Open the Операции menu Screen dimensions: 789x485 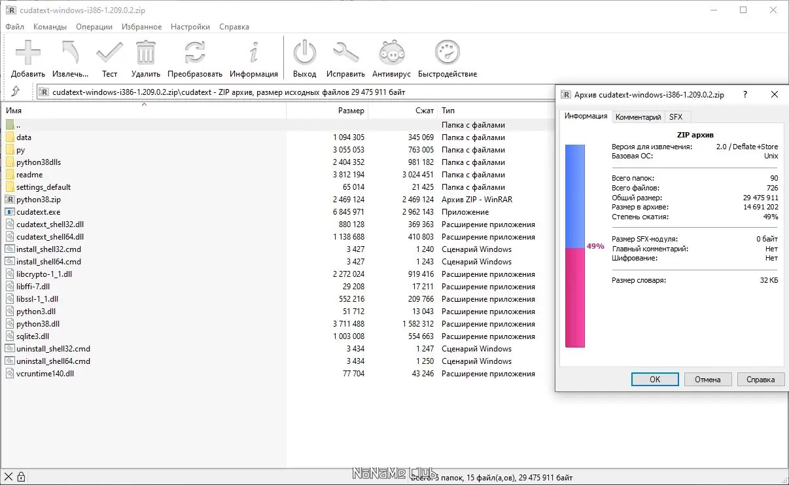pyautogui.click(x=94, y=27)
